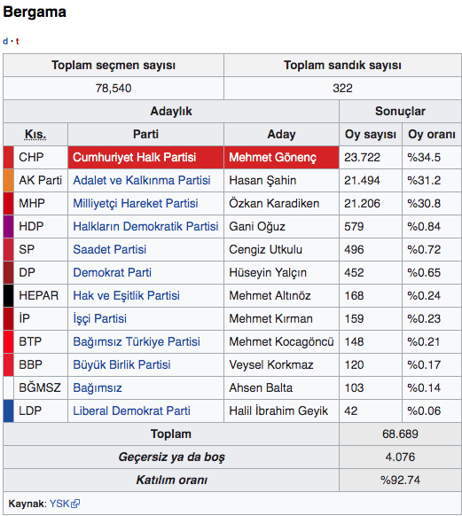
Task: Click the black HEPAR color swatch
Action: pyautogui.click(x=9, y=295)
